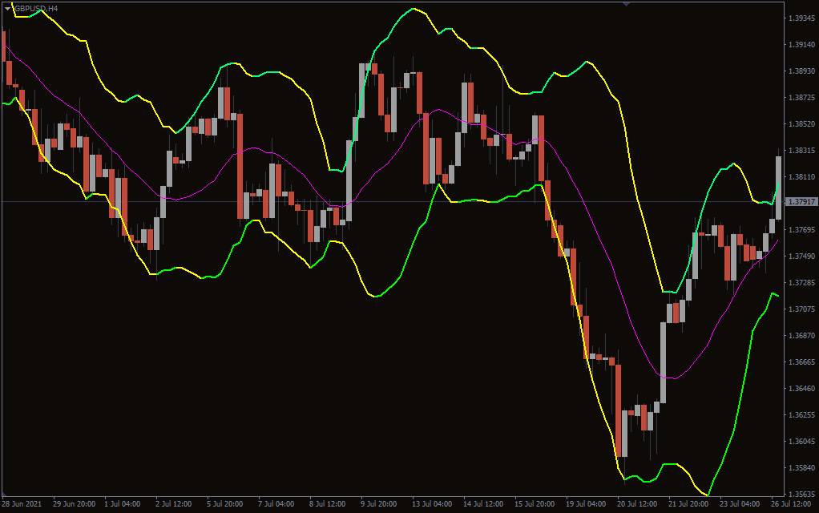This screenshot has height=513, width=819.
Task: Click the 1.39345 price level on scale
Action: pos(801,18)
